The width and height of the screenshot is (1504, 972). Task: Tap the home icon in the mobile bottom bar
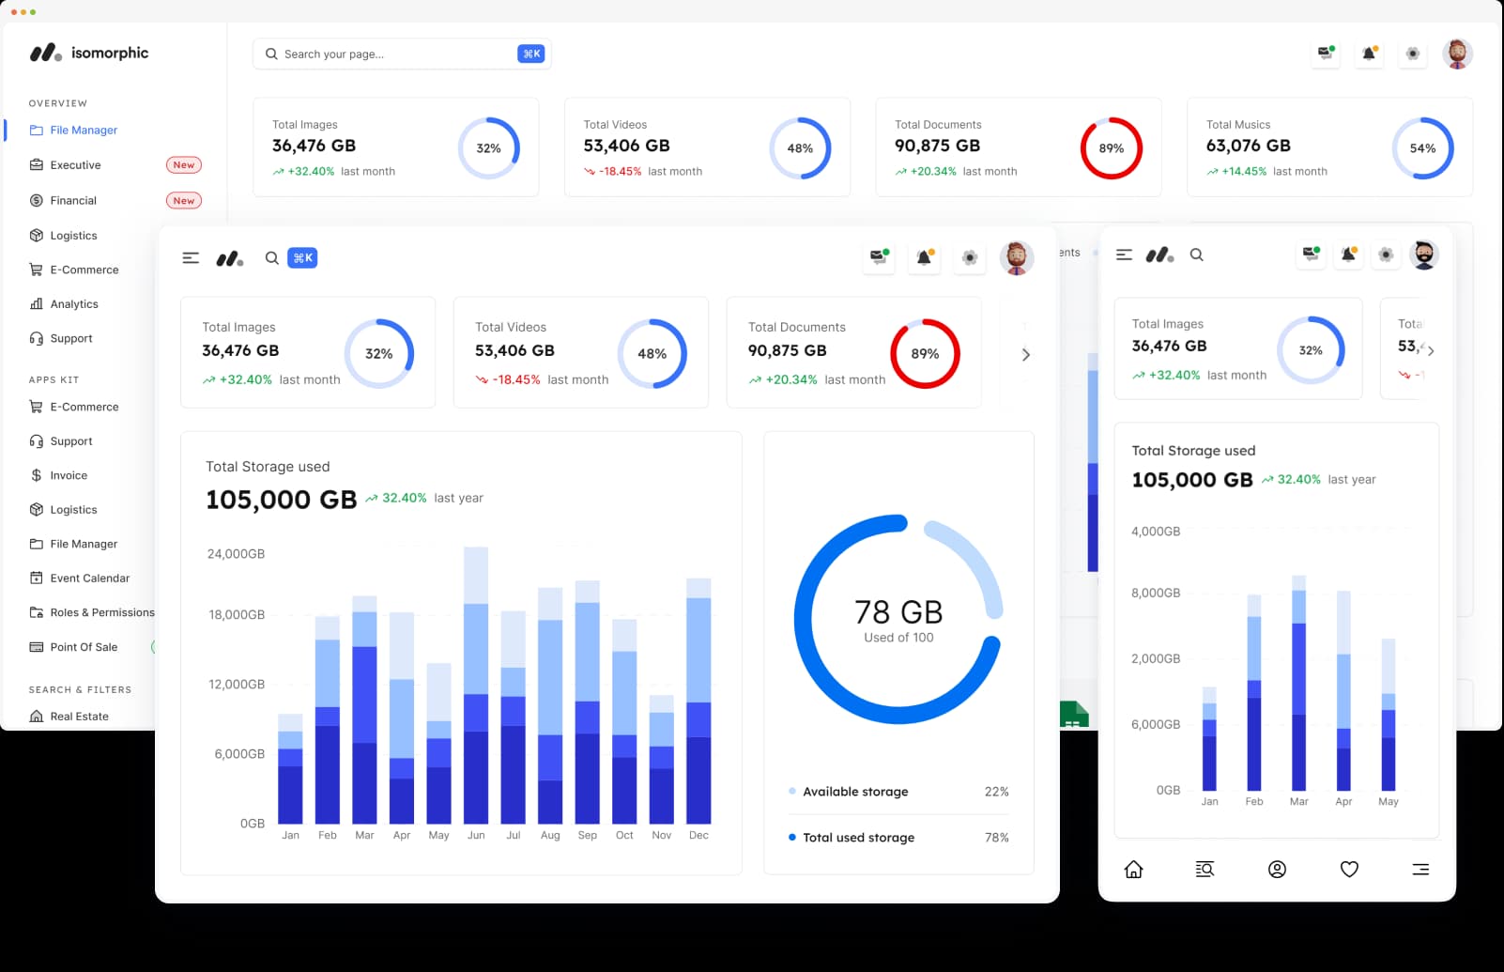coord(1133,870)
